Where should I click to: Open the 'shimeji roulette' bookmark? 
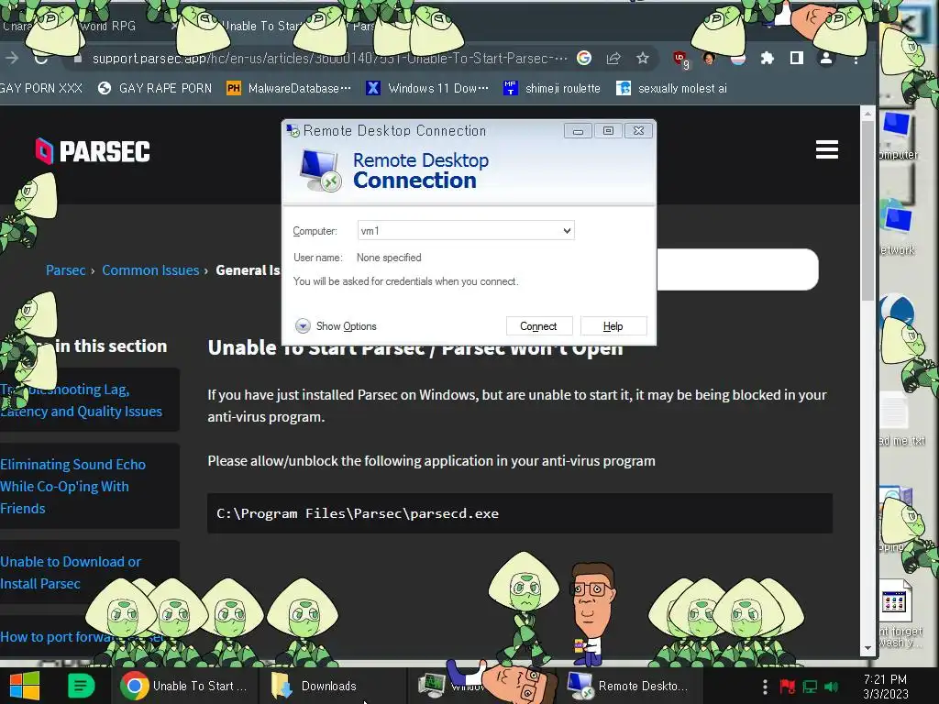point(552,89)
